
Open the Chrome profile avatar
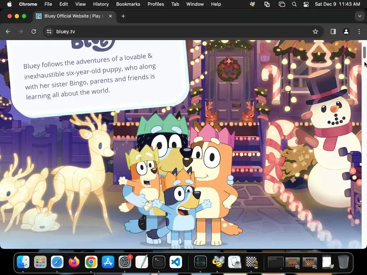coord(346,32)
